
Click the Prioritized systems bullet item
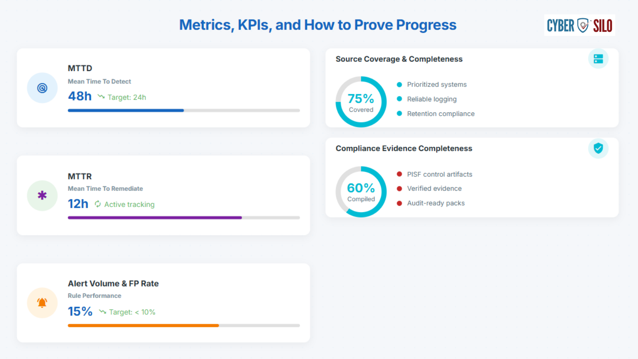432,85
